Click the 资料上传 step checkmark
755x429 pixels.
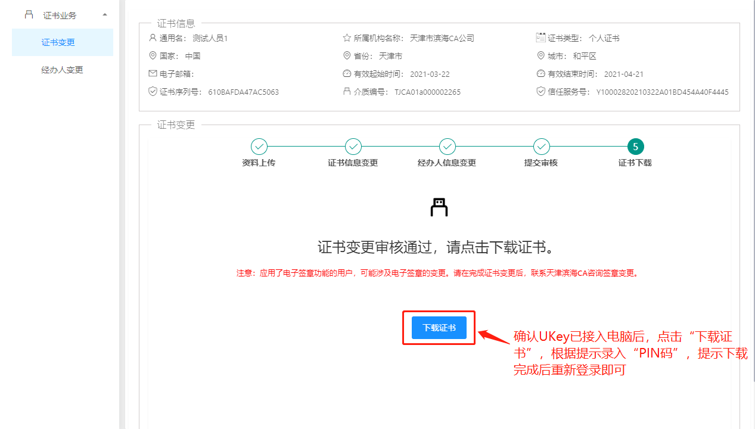259,147
